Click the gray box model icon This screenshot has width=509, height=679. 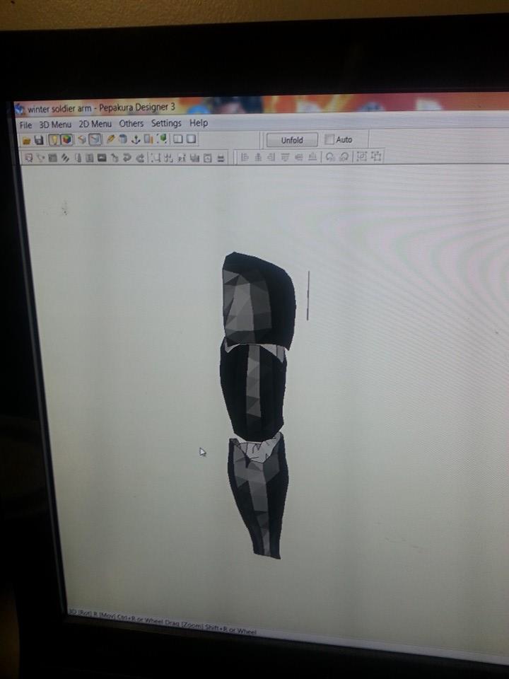tap(82, 139)
